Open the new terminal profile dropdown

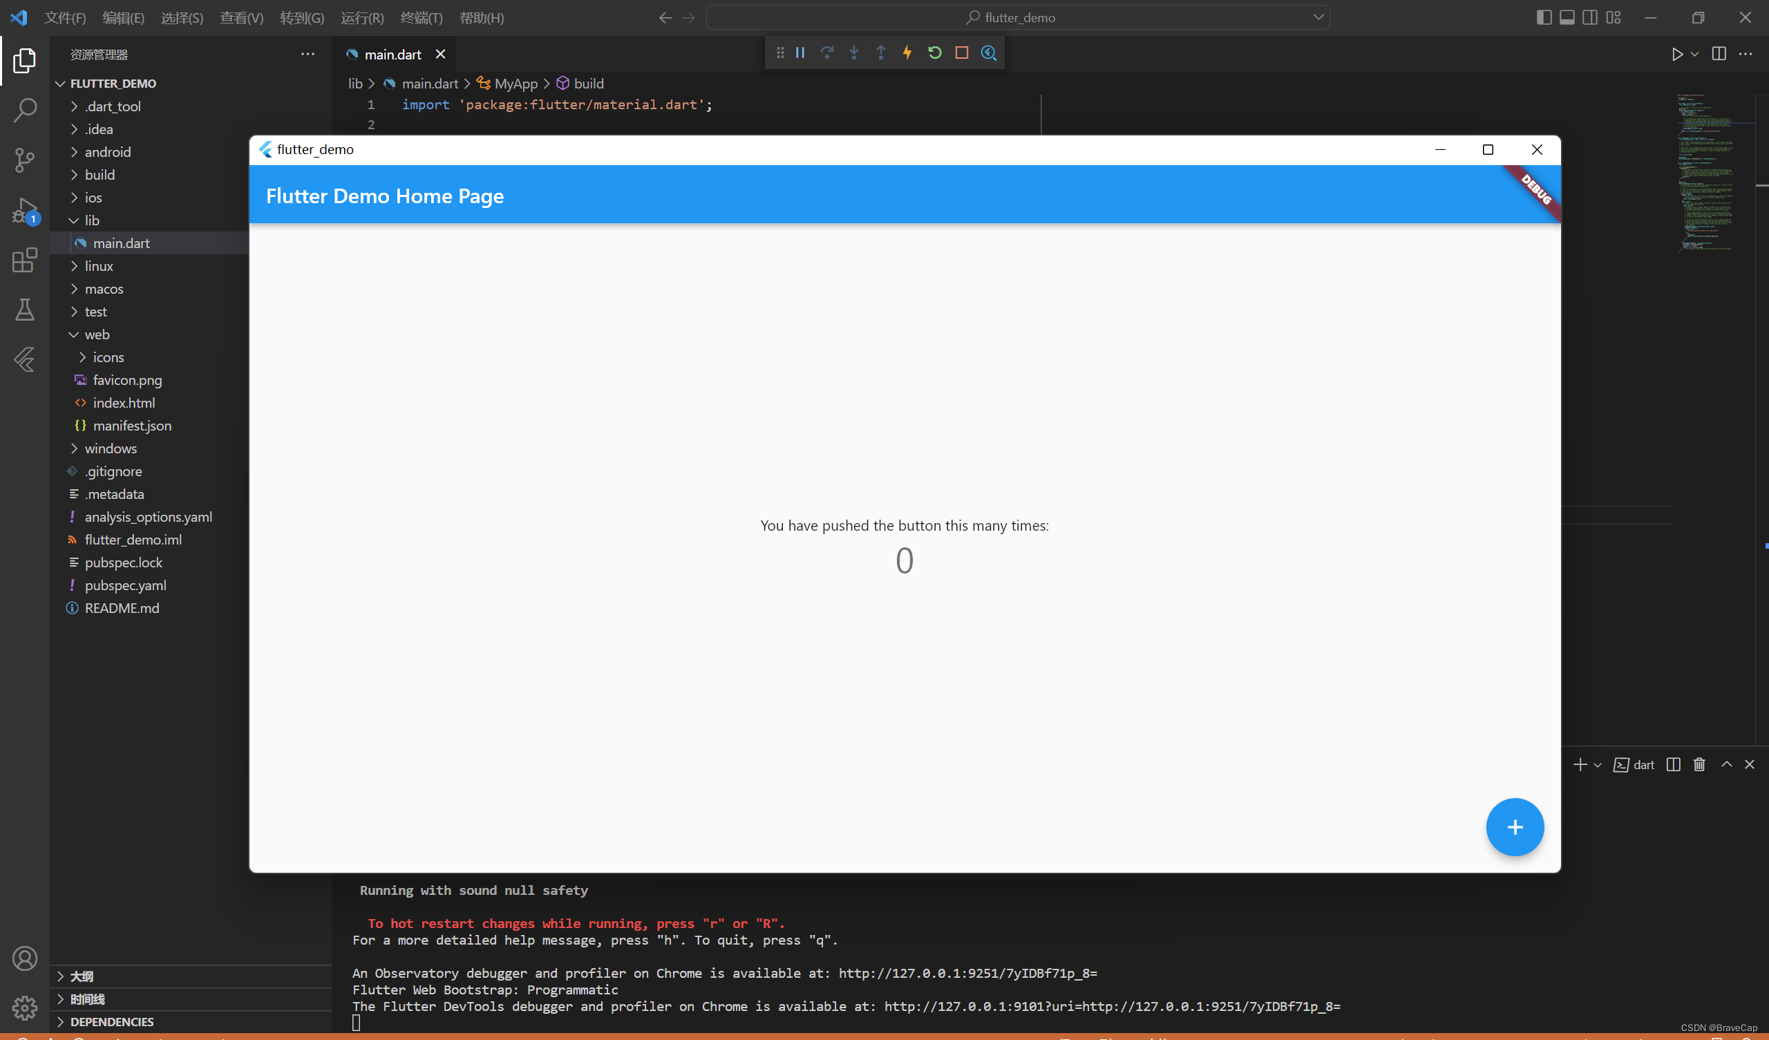click(1597, 765)
